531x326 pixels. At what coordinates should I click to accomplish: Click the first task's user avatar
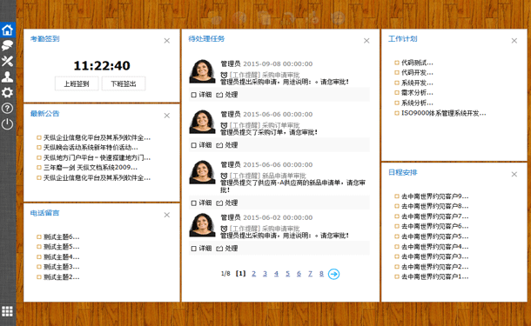coord(202,71)
